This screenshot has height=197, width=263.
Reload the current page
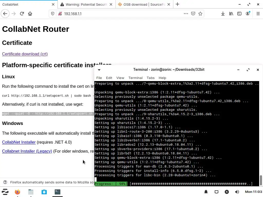point(22,14)
